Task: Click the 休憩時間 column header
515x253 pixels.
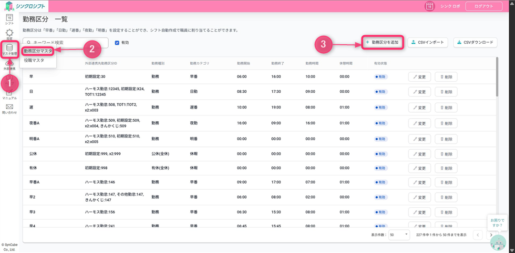Action: pos(346,63)
